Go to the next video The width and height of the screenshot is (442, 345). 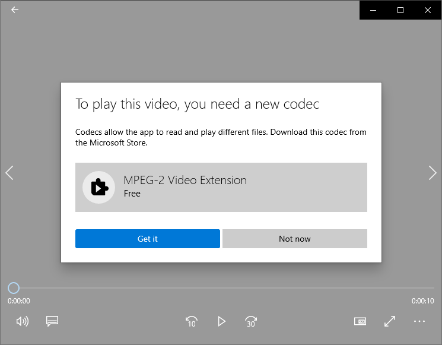(433, 173)
